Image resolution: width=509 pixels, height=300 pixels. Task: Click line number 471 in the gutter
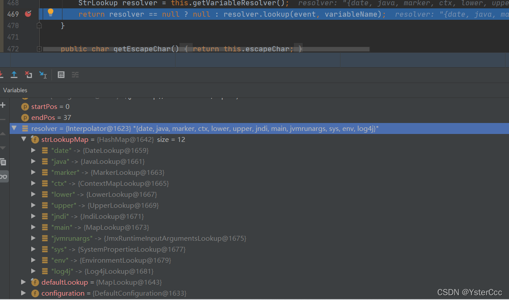(x=13, y=37)
